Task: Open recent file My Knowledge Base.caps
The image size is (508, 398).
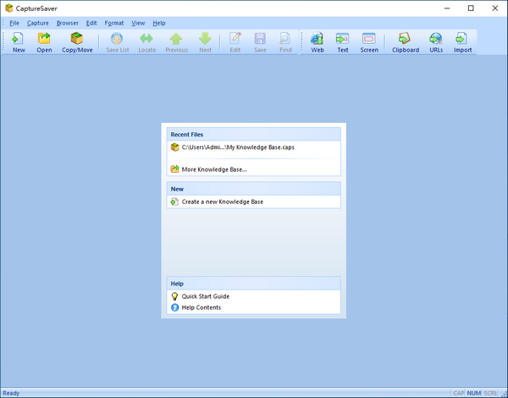Action: coord(237,147)
